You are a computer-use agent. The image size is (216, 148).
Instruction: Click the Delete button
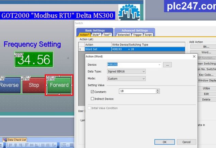206,99
